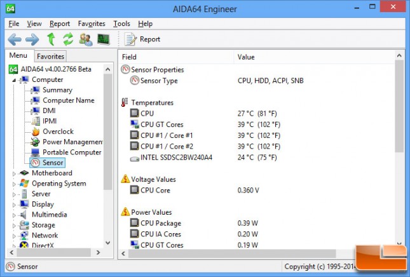Viewport: 410px width, 277px height.
Task: Click the Sensor gauge icon in tree
Action: click(35, 163)
